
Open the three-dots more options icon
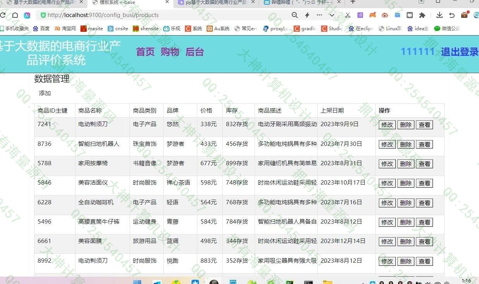319,15
